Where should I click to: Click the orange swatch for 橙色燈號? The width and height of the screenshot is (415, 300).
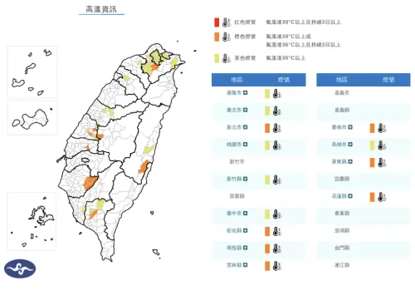tap(217, 37)
